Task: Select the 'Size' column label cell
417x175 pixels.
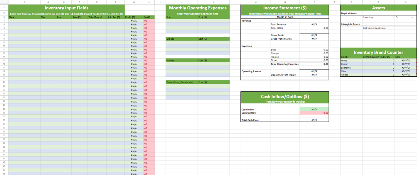Action: 64,17
